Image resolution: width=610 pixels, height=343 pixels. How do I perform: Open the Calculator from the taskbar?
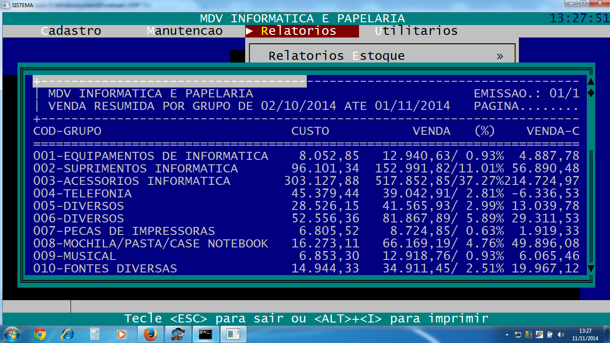coord(95,334)
